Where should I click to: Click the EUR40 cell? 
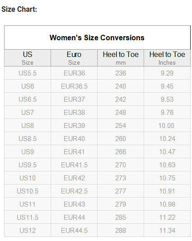click(74, 139)
